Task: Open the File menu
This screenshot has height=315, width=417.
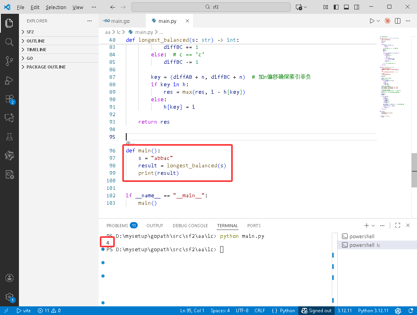Action: [21, 7]
